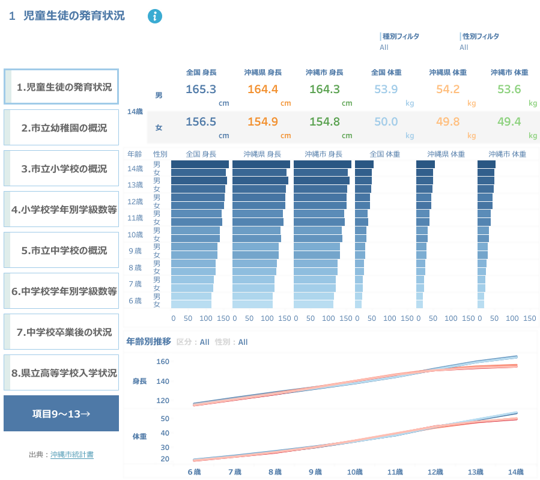540x480 pixels.
Task: Go to 2.市立幼稚園の概況 tab
Action: click(61, 127)
